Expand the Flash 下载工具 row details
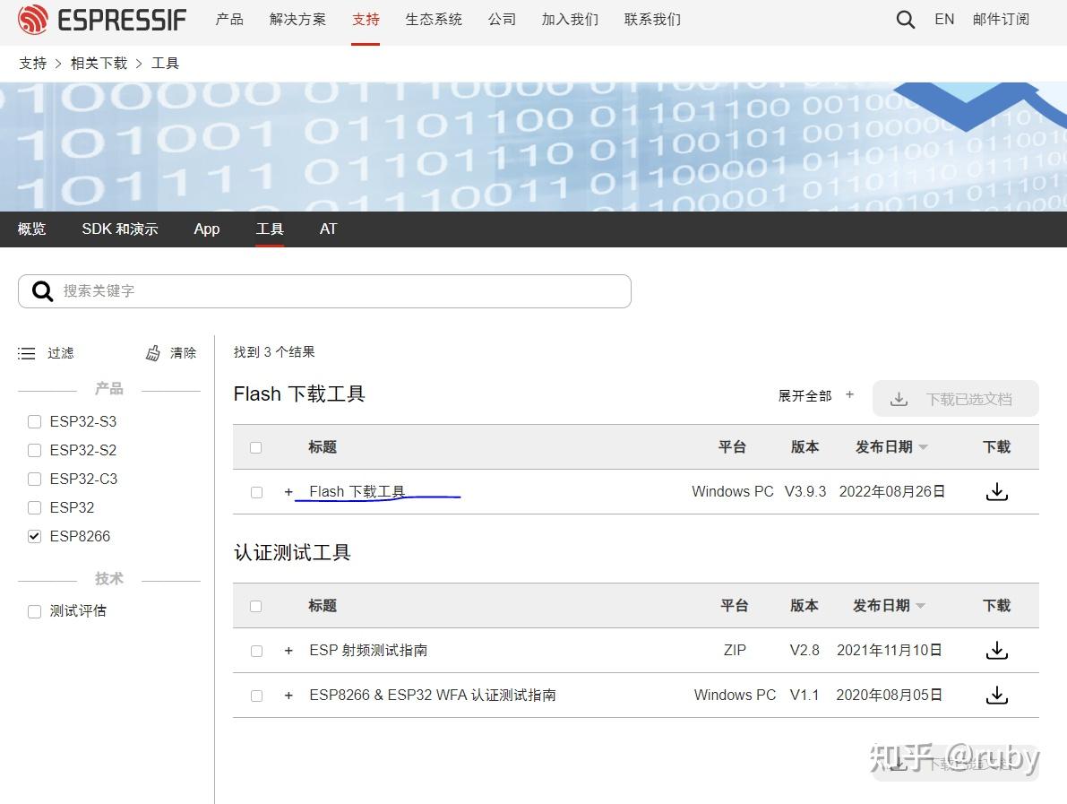This screenshot has width=1067, height=804. point(288,491)
